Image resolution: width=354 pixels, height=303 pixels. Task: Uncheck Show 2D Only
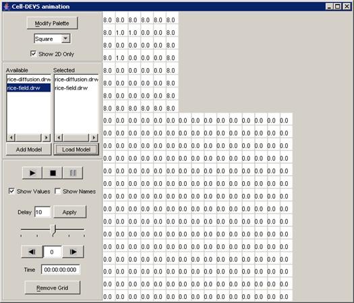(x=33, y=54)
